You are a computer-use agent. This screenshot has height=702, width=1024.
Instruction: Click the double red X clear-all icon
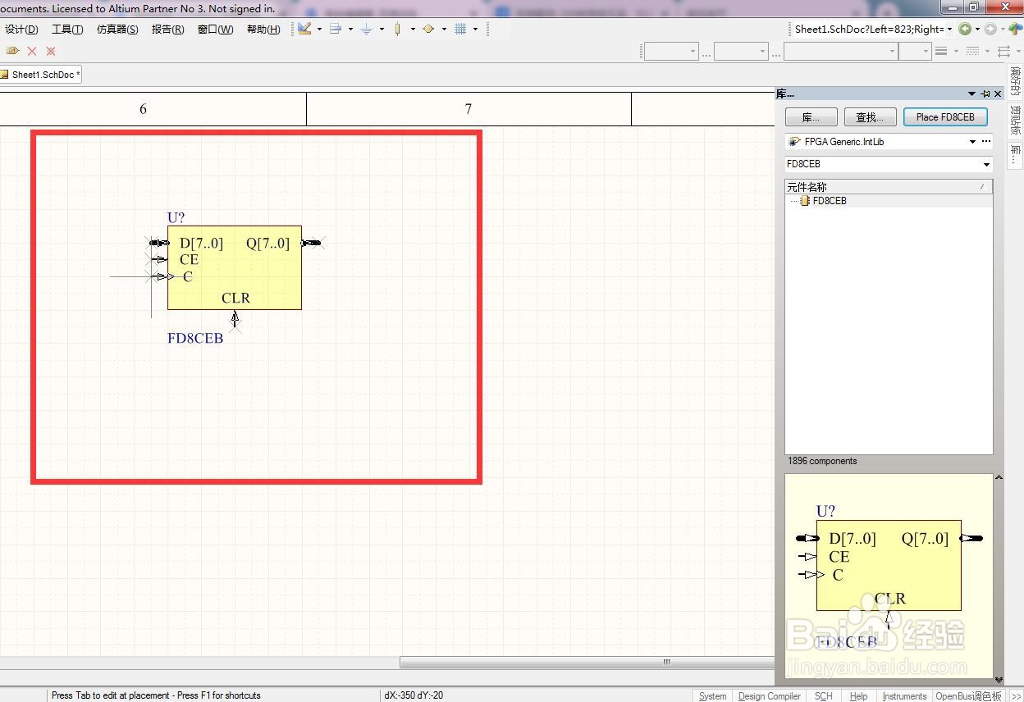[51, 51]
